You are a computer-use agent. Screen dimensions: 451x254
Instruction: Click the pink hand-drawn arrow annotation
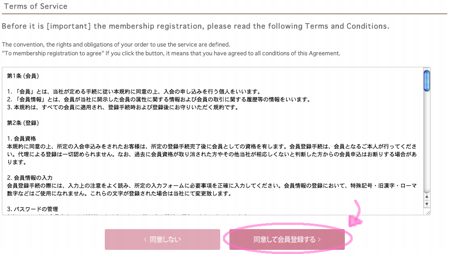355,213
